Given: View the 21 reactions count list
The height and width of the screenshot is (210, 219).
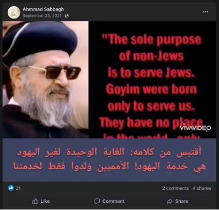Looking at the screenshot, I should point(18,188).
